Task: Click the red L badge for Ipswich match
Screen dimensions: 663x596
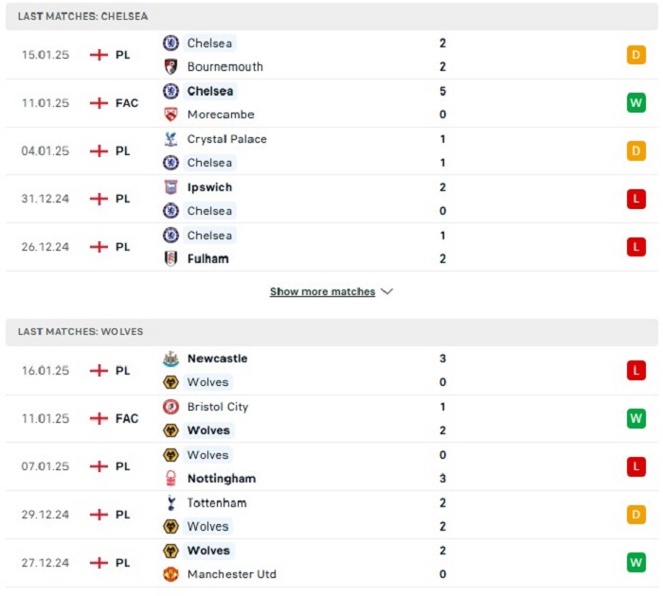Action: [x=636, y=199]
